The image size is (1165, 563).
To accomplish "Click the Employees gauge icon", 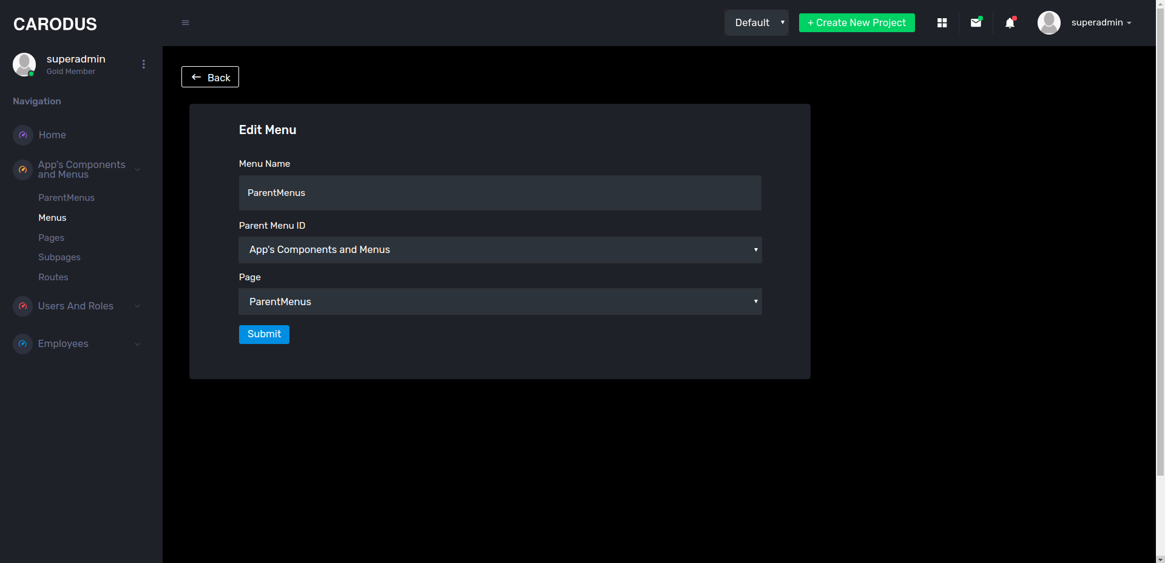I will 23,344.
